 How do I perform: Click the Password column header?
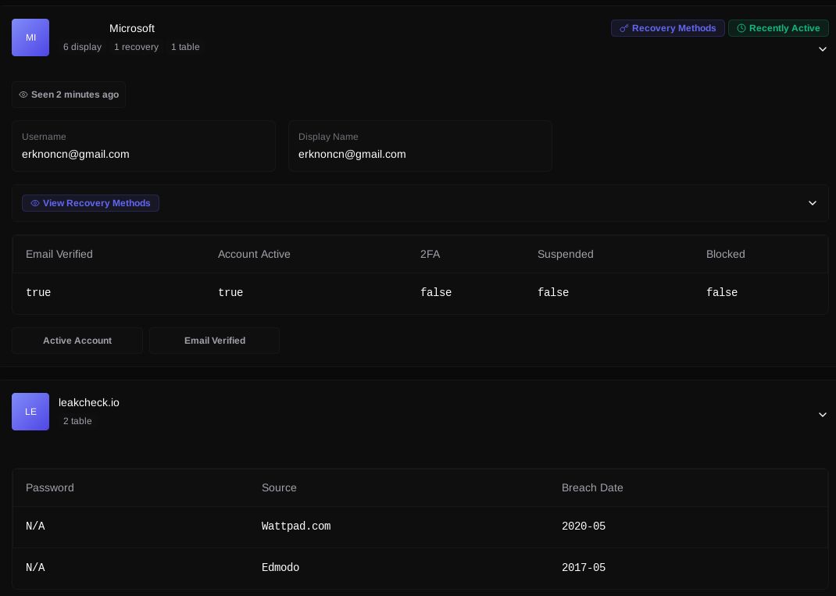coord(49,487)
